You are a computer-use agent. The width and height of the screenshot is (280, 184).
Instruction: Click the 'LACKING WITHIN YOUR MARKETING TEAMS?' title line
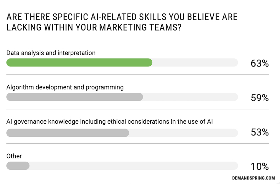pos(94,27)
